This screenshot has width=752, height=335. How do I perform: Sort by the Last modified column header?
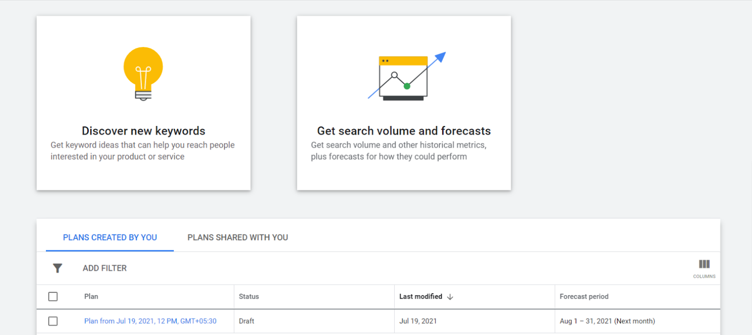(x=421, y=296)
